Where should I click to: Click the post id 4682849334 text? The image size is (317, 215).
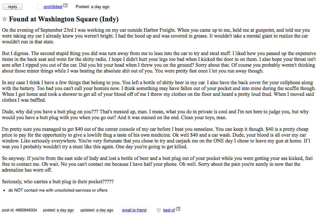(19, 210)
